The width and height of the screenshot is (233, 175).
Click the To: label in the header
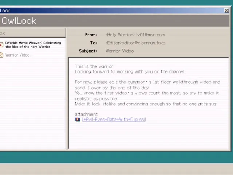[x=94, y=43]
